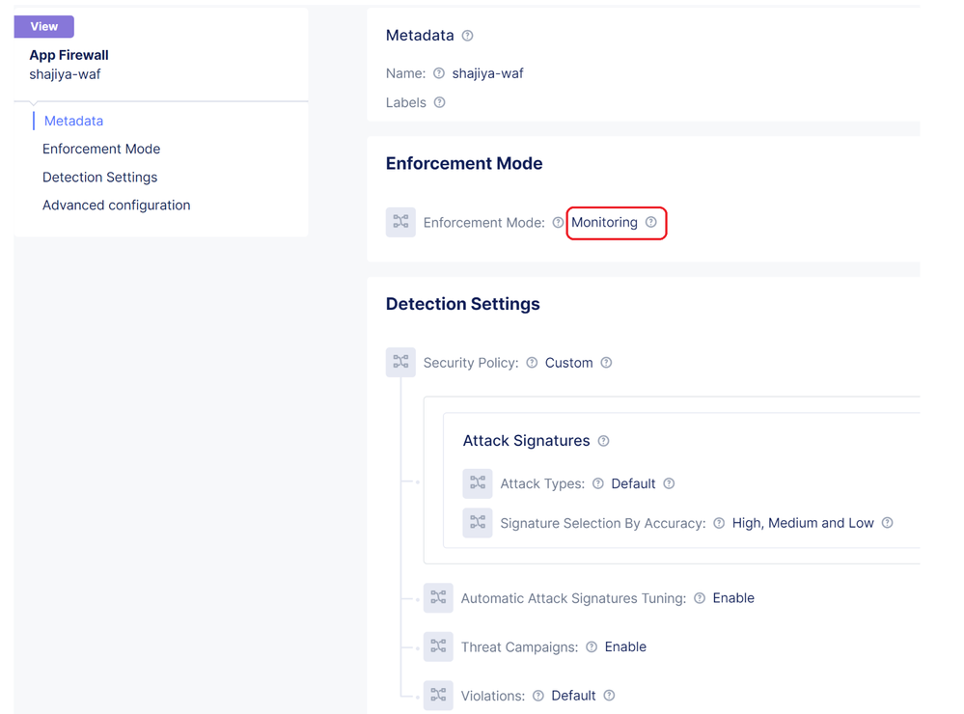This screenshot has height=714, width=964.
Task: Click the Custom security policy value
Action: (568, 363)
